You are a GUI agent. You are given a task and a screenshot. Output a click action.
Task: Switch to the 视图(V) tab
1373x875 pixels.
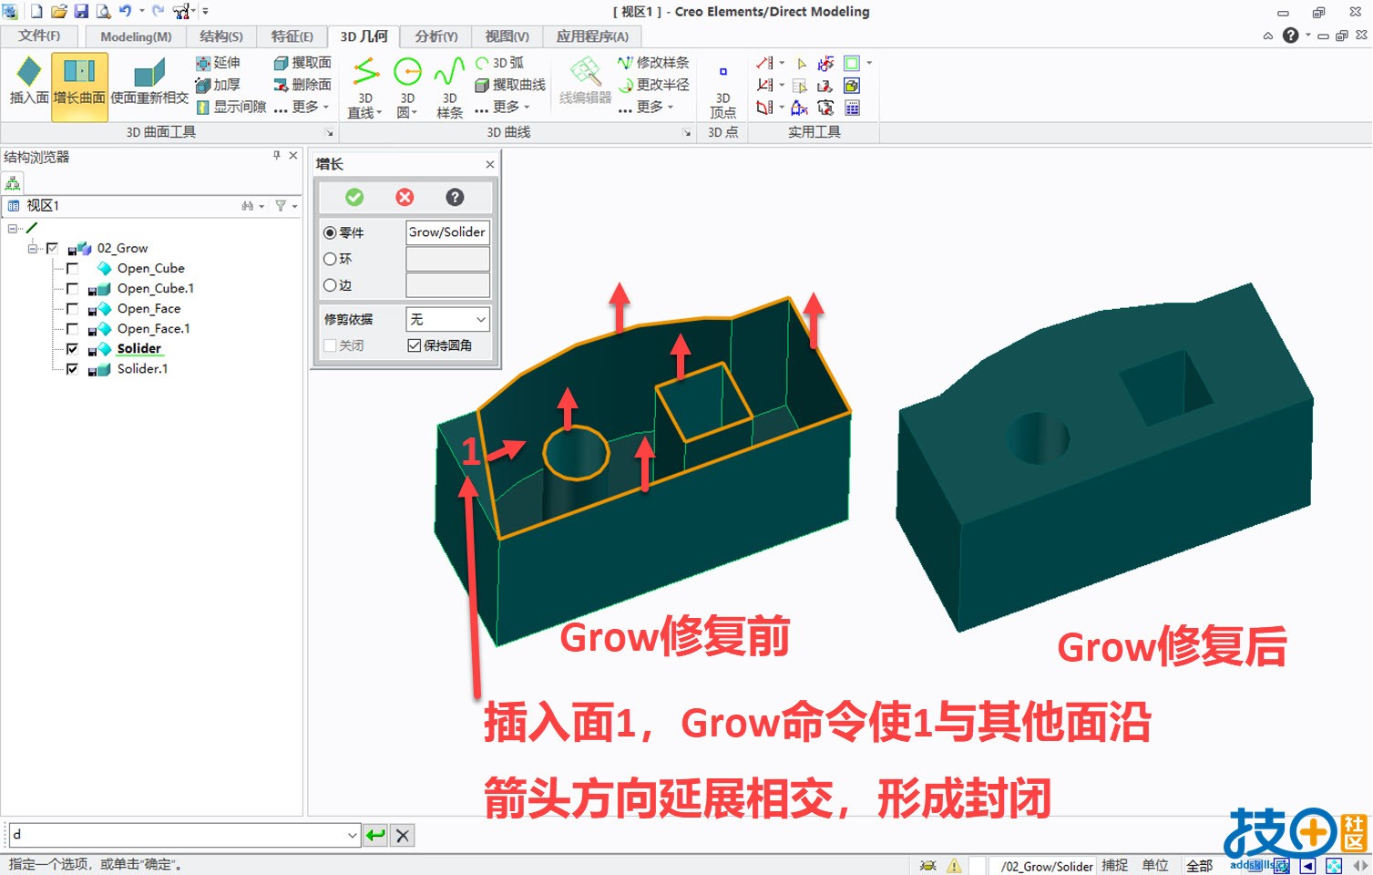(x=507, y=36)
